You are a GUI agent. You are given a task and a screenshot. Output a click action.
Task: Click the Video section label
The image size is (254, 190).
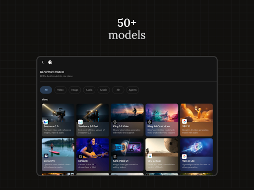click(45, 99)
